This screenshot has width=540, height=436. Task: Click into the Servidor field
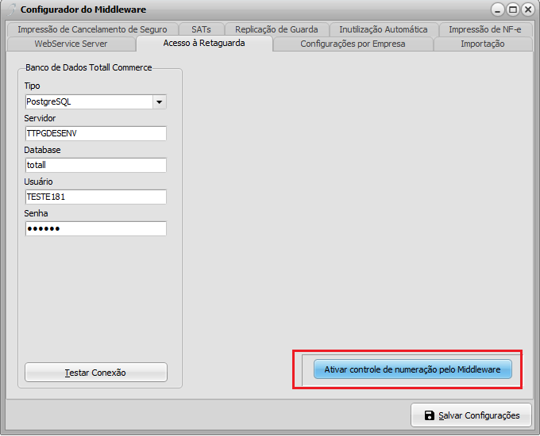[95, 133]
